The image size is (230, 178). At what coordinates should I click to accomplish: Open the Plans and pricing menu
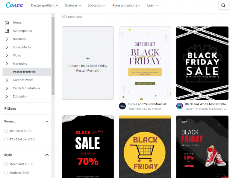[126, 5]
